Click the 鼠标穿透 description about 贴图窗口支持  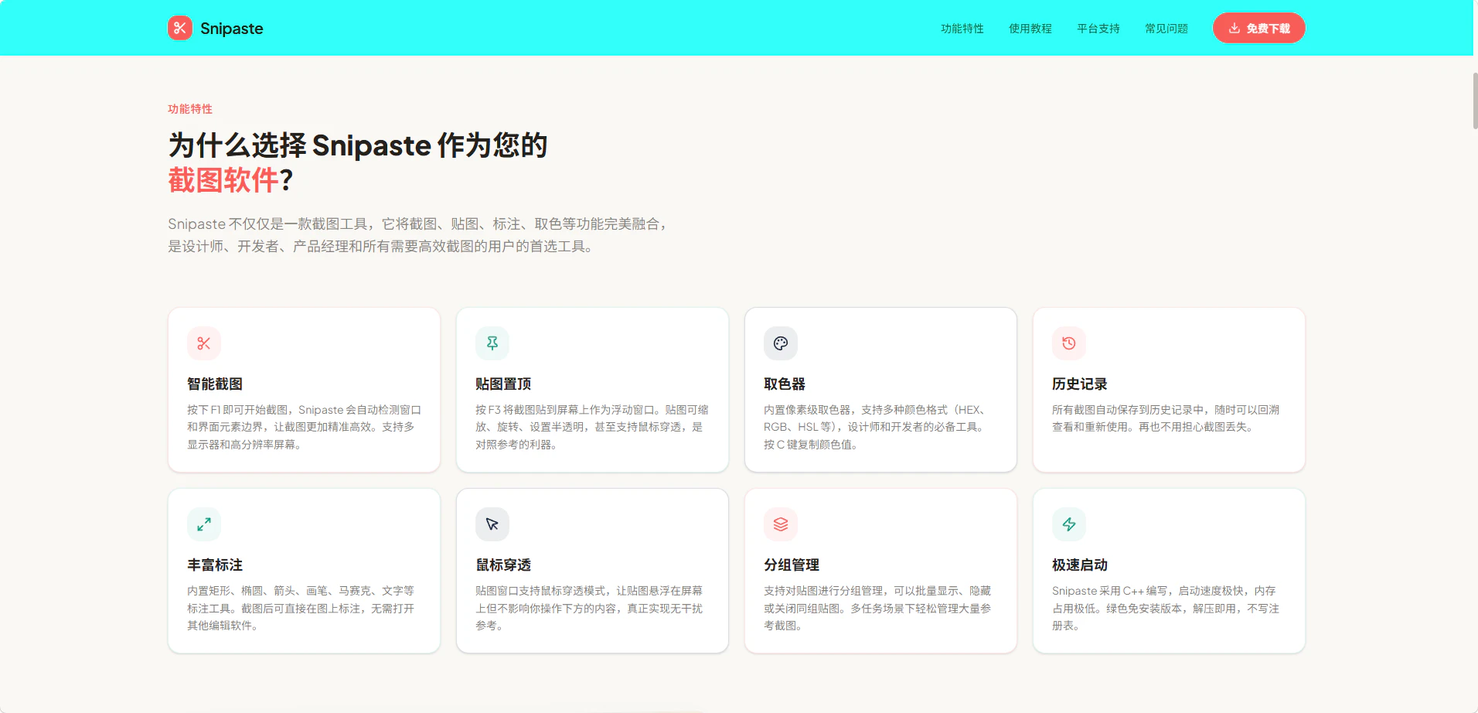(x=589, y=608)
